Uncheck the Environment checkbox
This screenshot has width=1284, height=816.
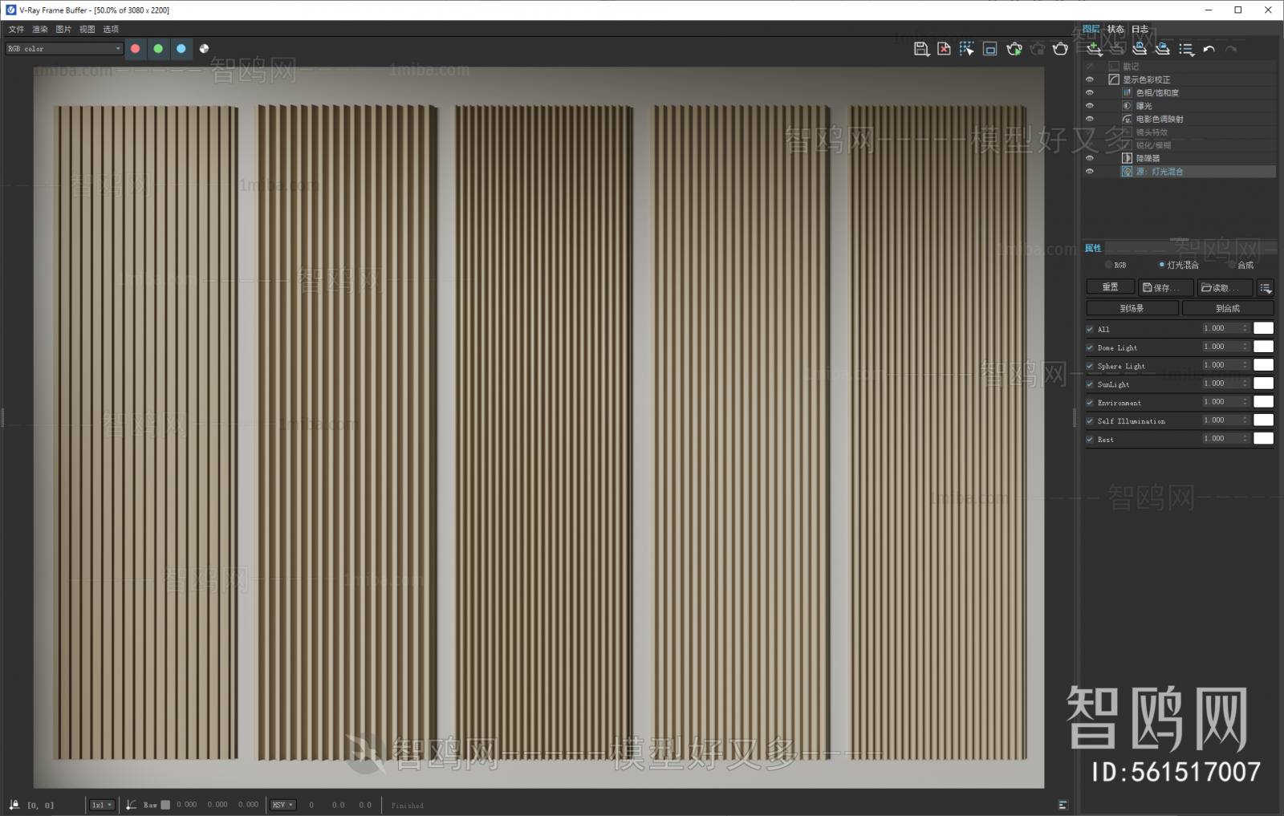(1090, 403)
